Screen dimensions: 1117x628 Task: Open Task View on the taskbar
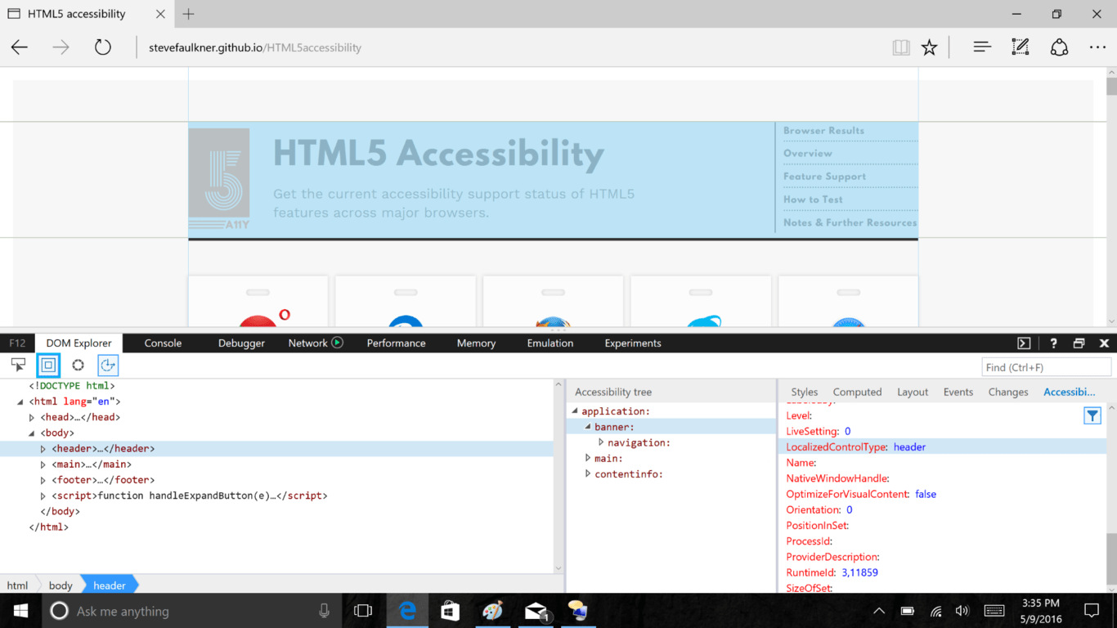point(363,611)
